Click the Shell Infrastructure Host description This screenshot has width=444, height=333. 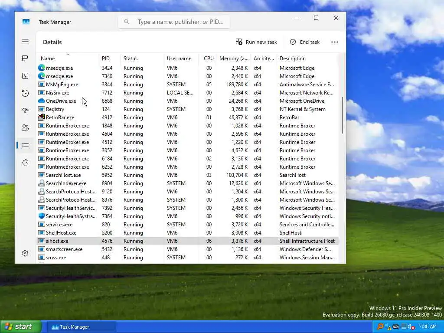click(307, 241)
